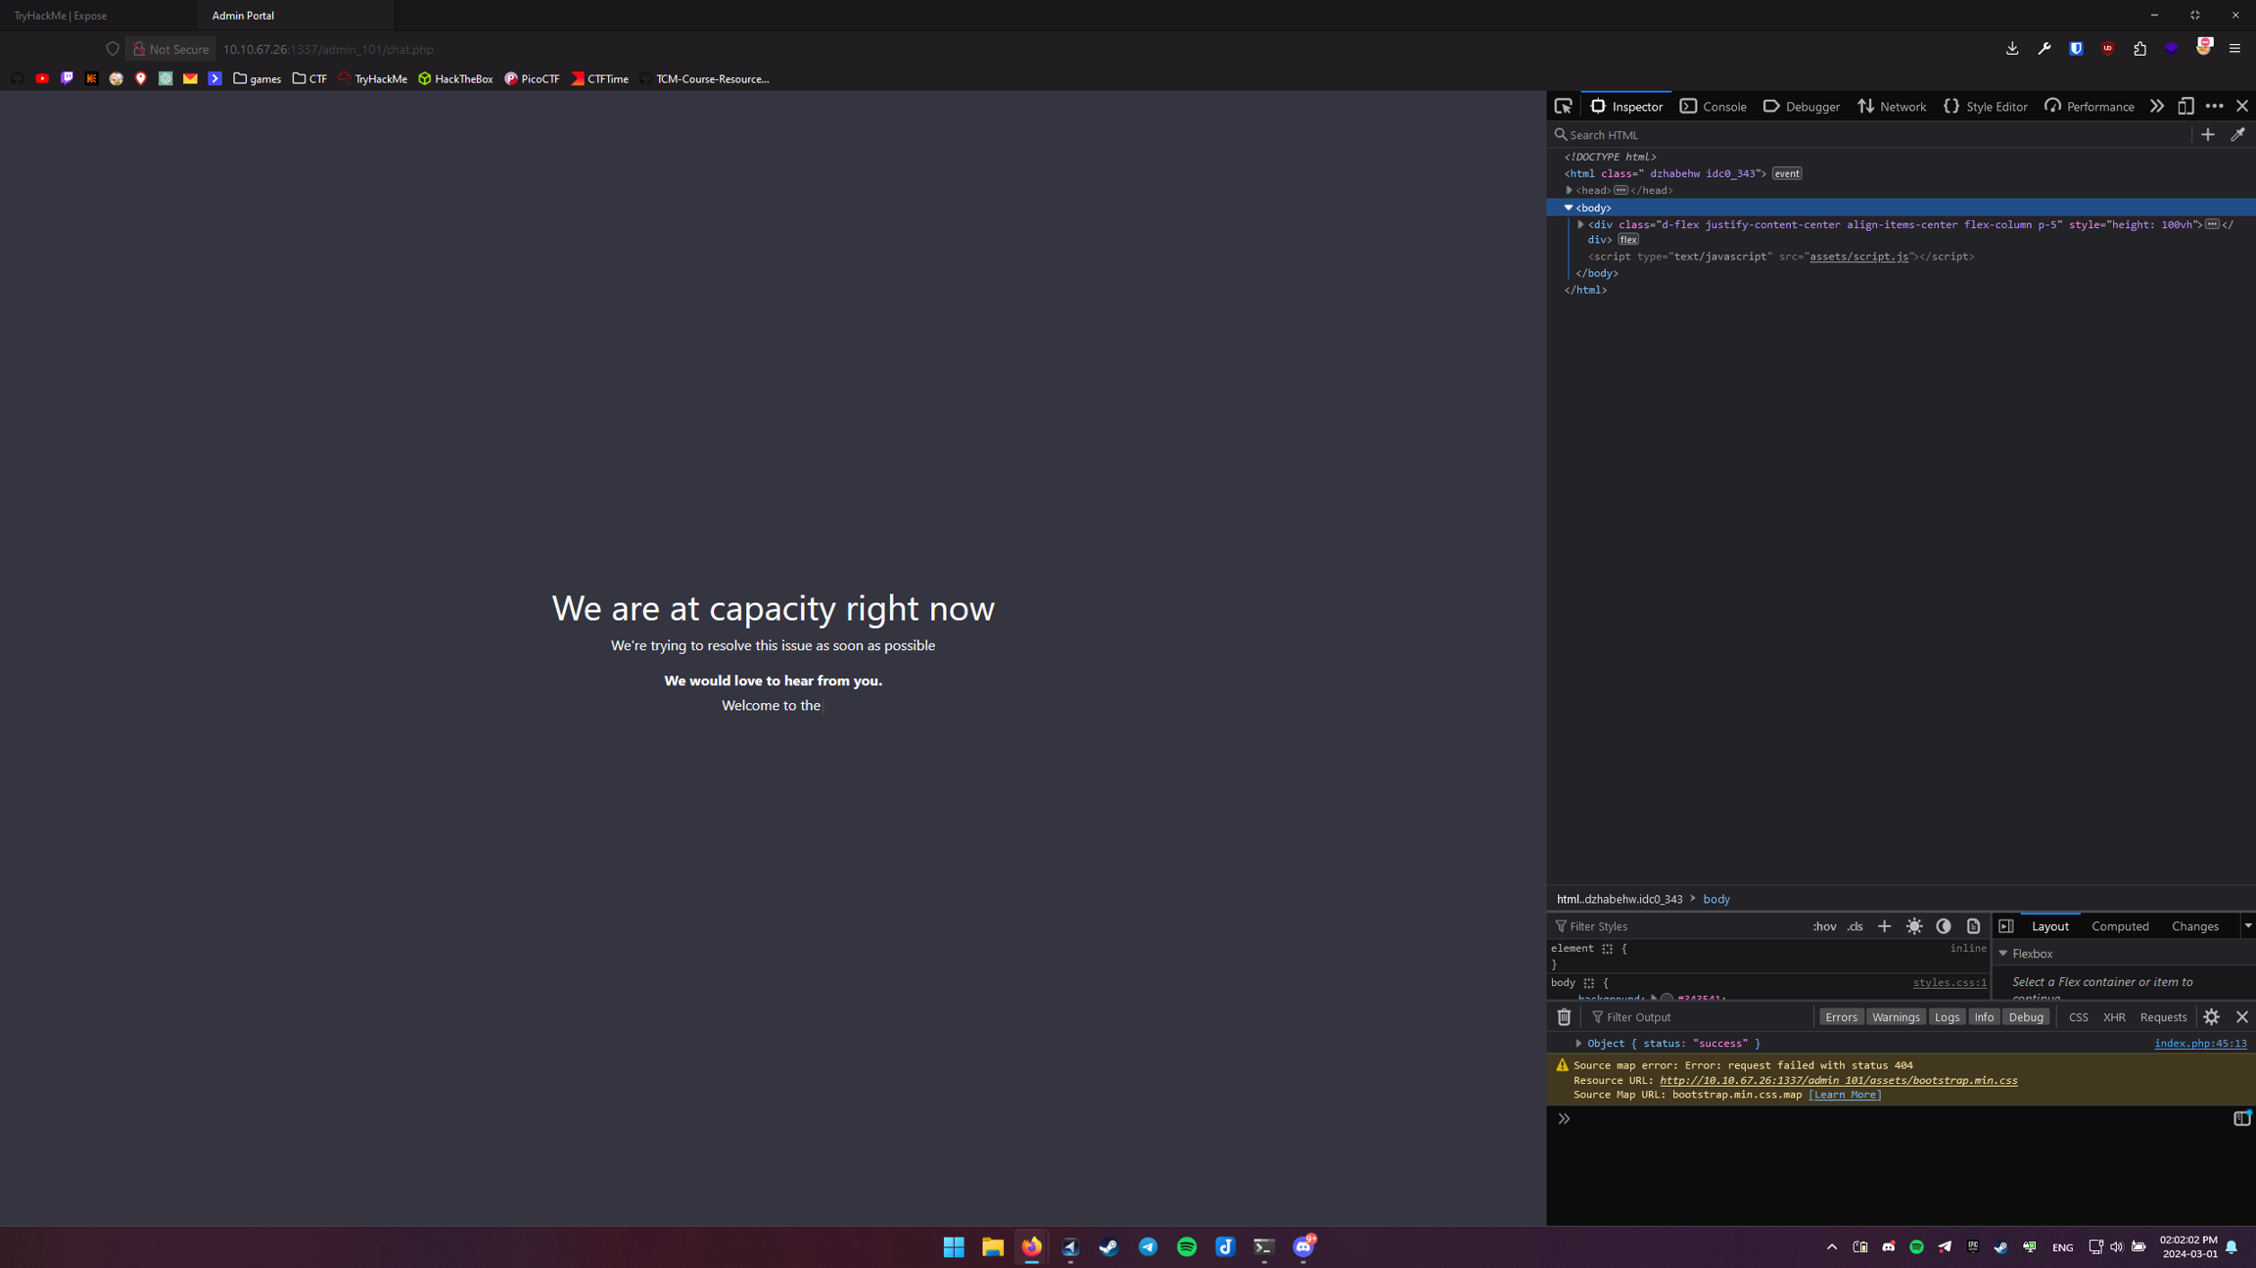Follow the bootstrap.min.css resource URL

pyautogui.click(x=1838, y=1080)
